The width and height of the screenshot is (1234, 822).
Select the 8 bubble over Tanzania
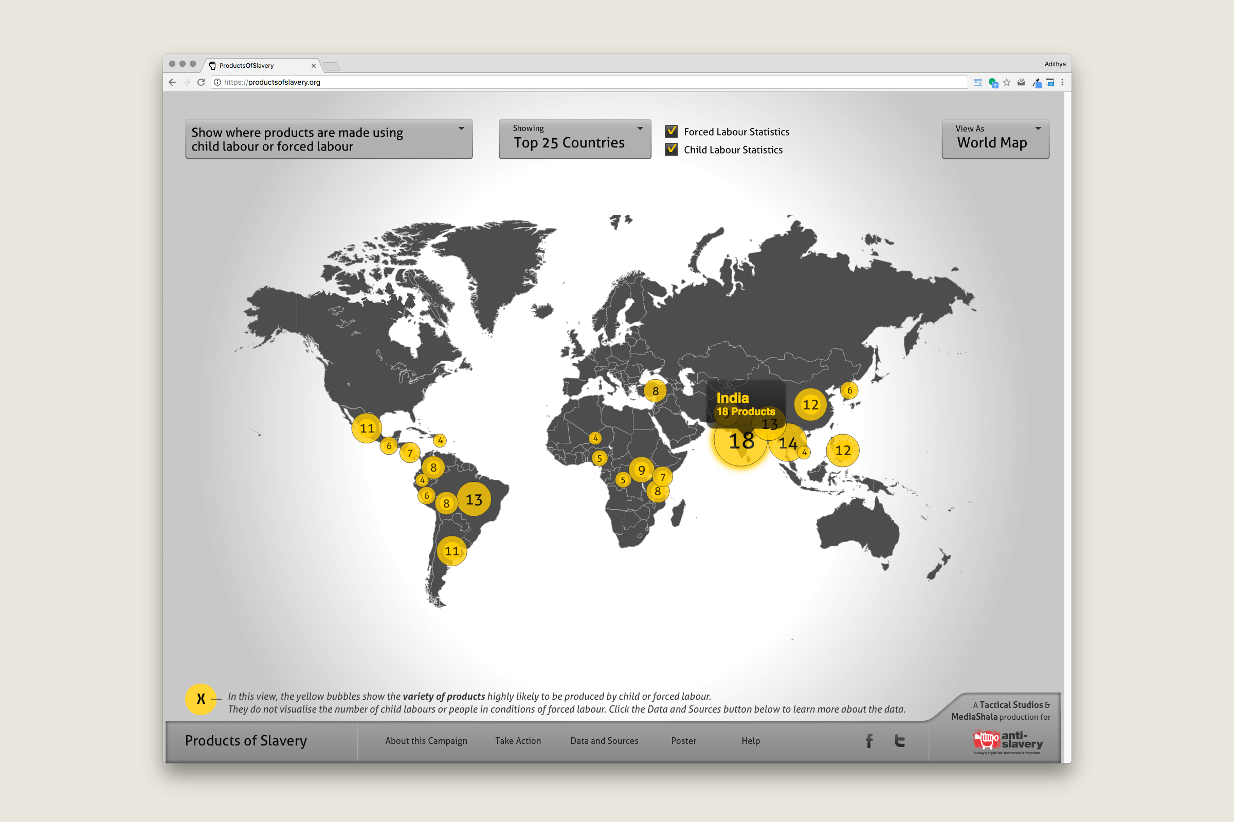pyautogui.click(x=658, y=492)
